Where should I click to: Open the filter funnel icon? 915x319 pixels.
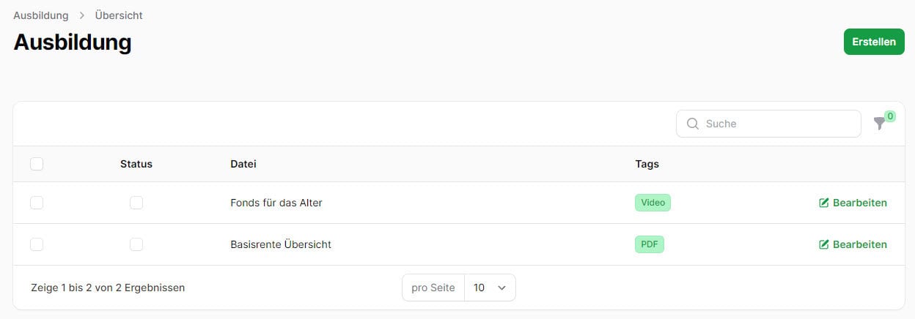click(x=879, y=124)
